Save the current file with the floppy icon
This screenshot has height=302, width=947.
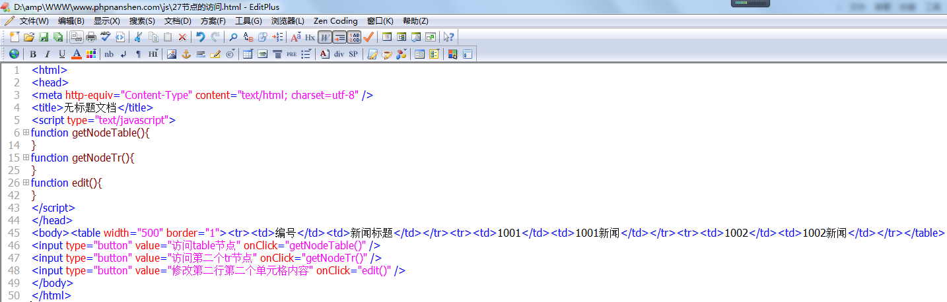tap(44, 37)
